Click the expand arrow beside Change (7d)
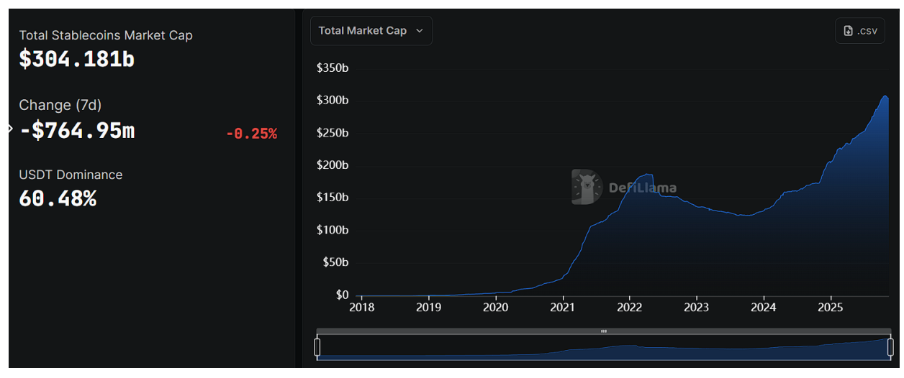 10,129
